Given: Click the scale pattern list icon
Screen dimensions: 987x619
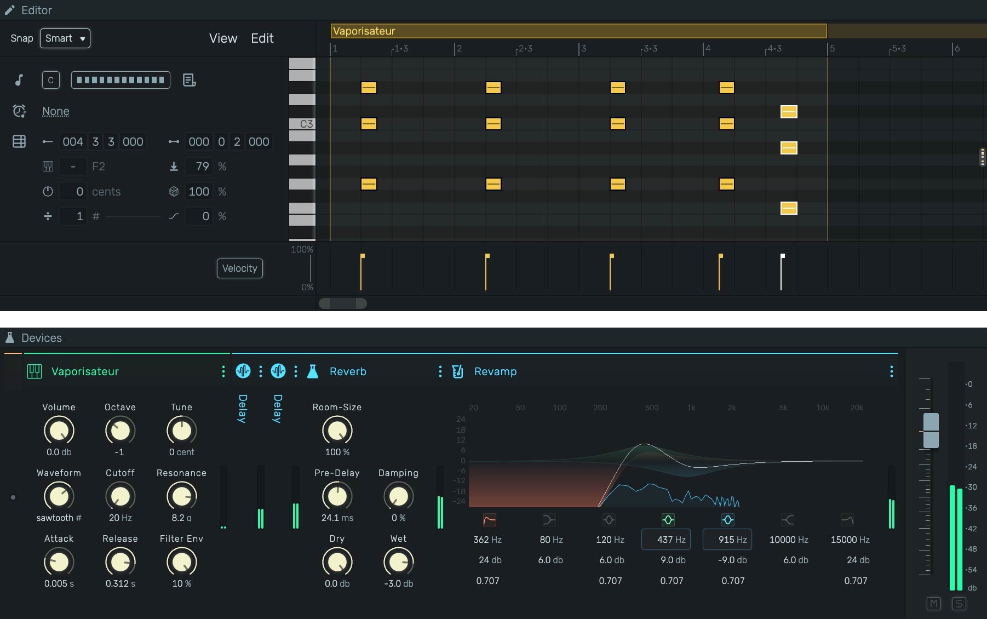Looking at the screenshot, I should (x=189, y=80).
